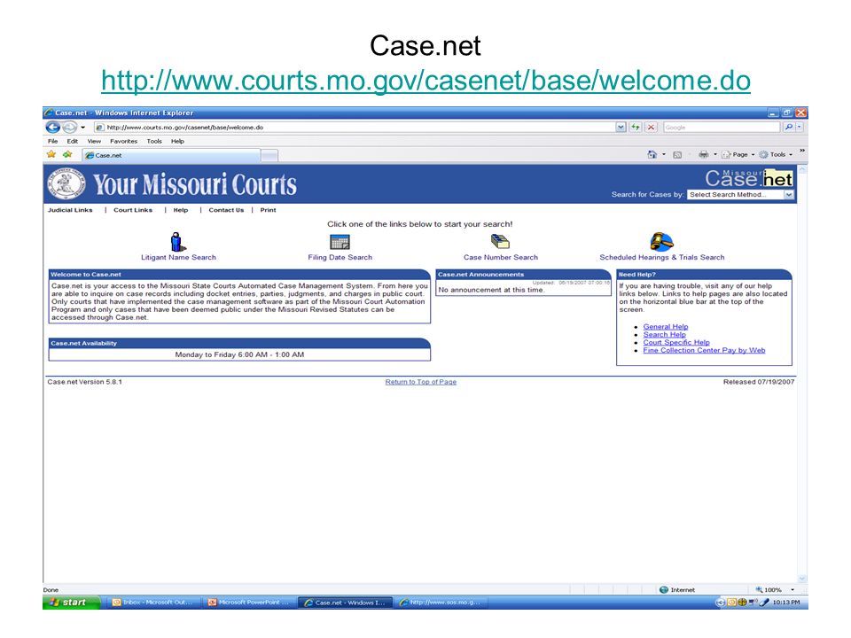Screen dimensions: 851x638
Task: Click the Add to Favorites star-plus icon
Action: click(x=67, y=154)
